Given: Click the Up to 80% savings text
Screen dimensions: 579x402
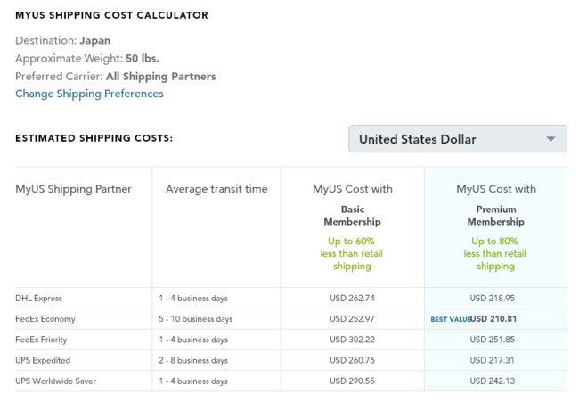Looking at the screenshot, I should click(x=495, y=253).
